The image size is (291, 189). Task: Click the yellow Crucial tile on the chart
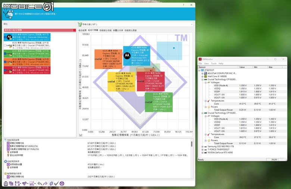point(121,81)
